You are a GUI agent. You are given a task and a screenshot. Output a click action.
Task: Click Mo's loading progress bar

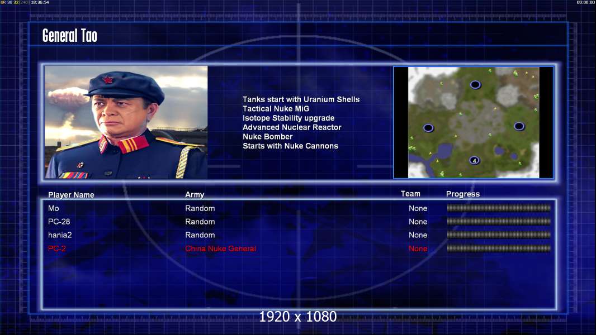tap(499, 208)
